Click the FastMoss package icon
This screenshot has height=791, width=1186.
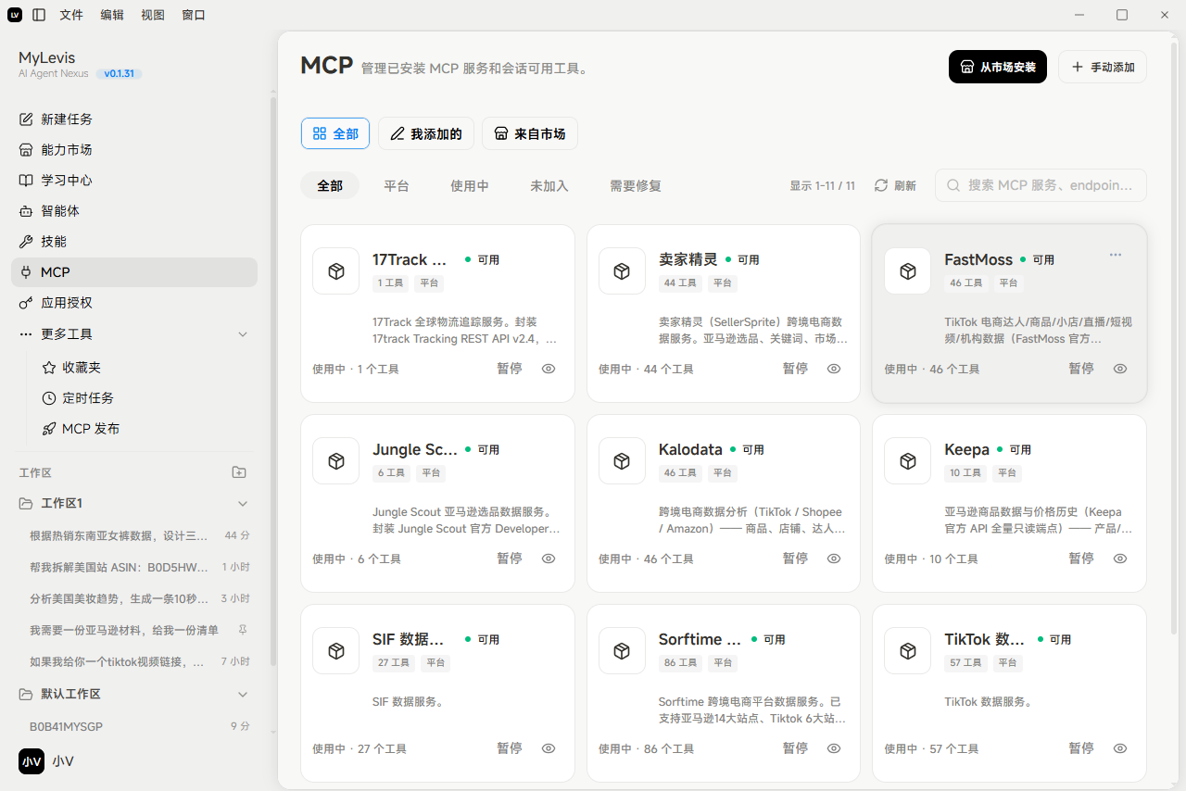pos(908,271)
